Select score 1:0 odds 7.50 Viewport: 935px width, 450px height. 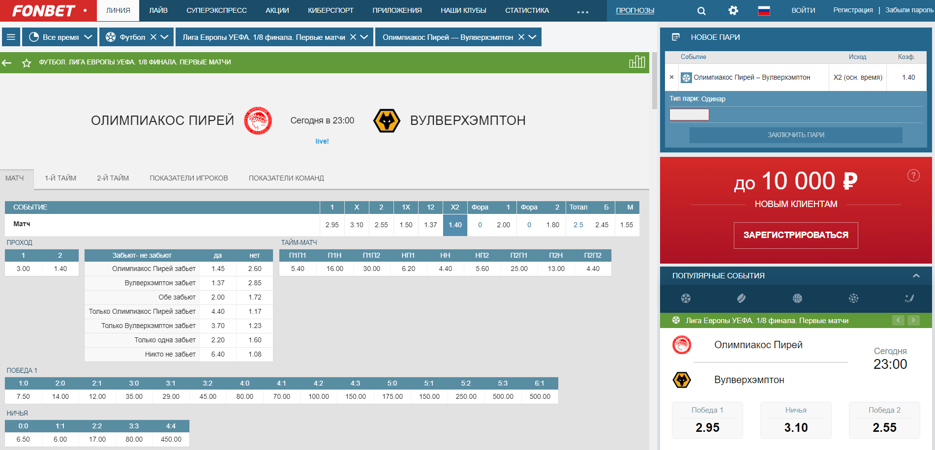(x=23, y=396)
